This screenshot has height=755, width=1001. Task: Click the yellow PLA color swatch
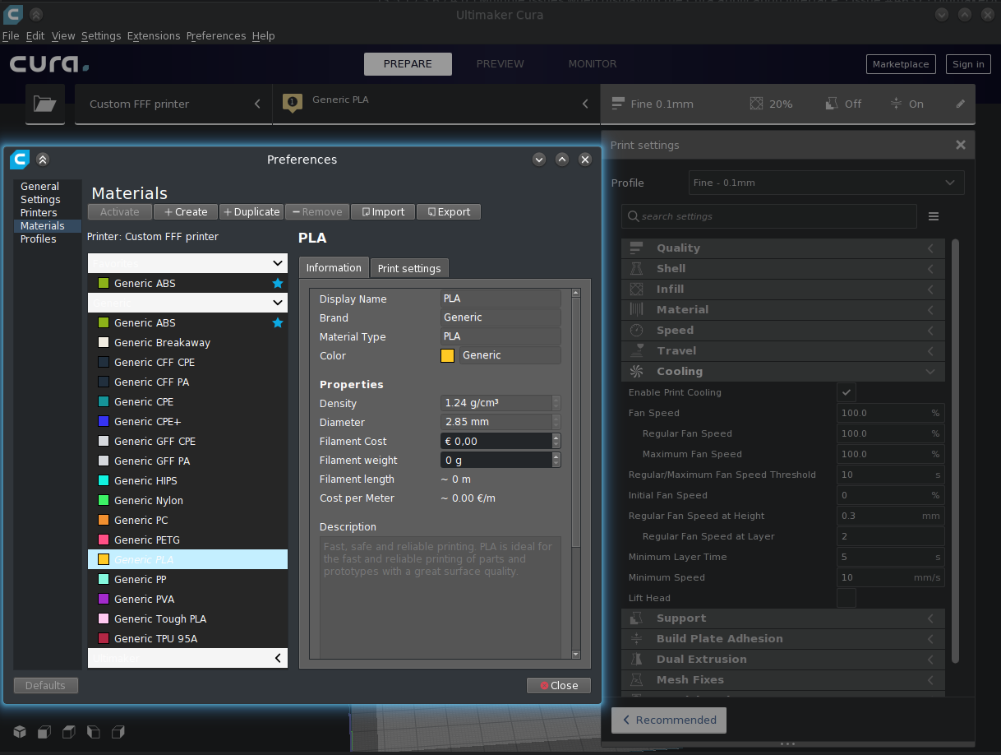[x=447, y=355]
